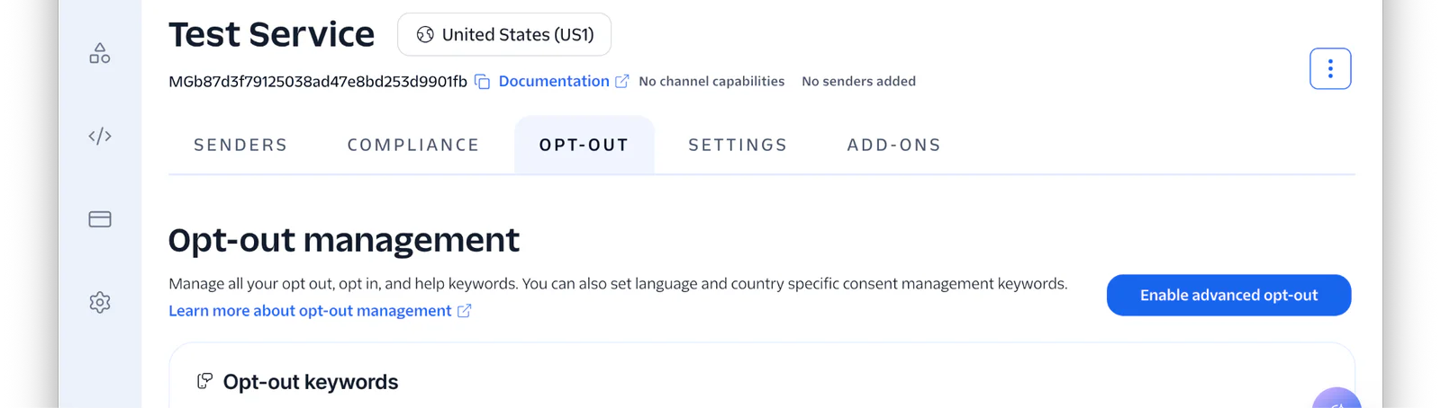Open the code brackets sidebar icon
This screenshot has width=1441, height=408.
(x=100, y=137)
